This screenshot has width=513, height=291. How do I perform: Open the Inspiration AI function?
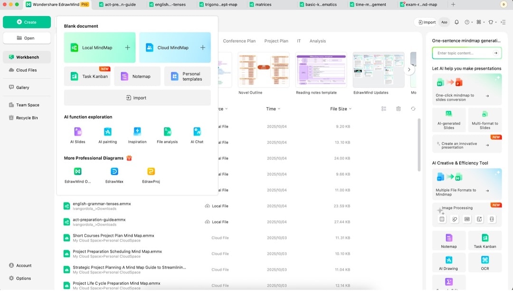137,133
